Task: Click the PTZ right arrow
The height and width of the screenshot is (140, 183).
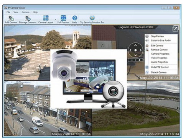Action: click(x=140, y=50)
